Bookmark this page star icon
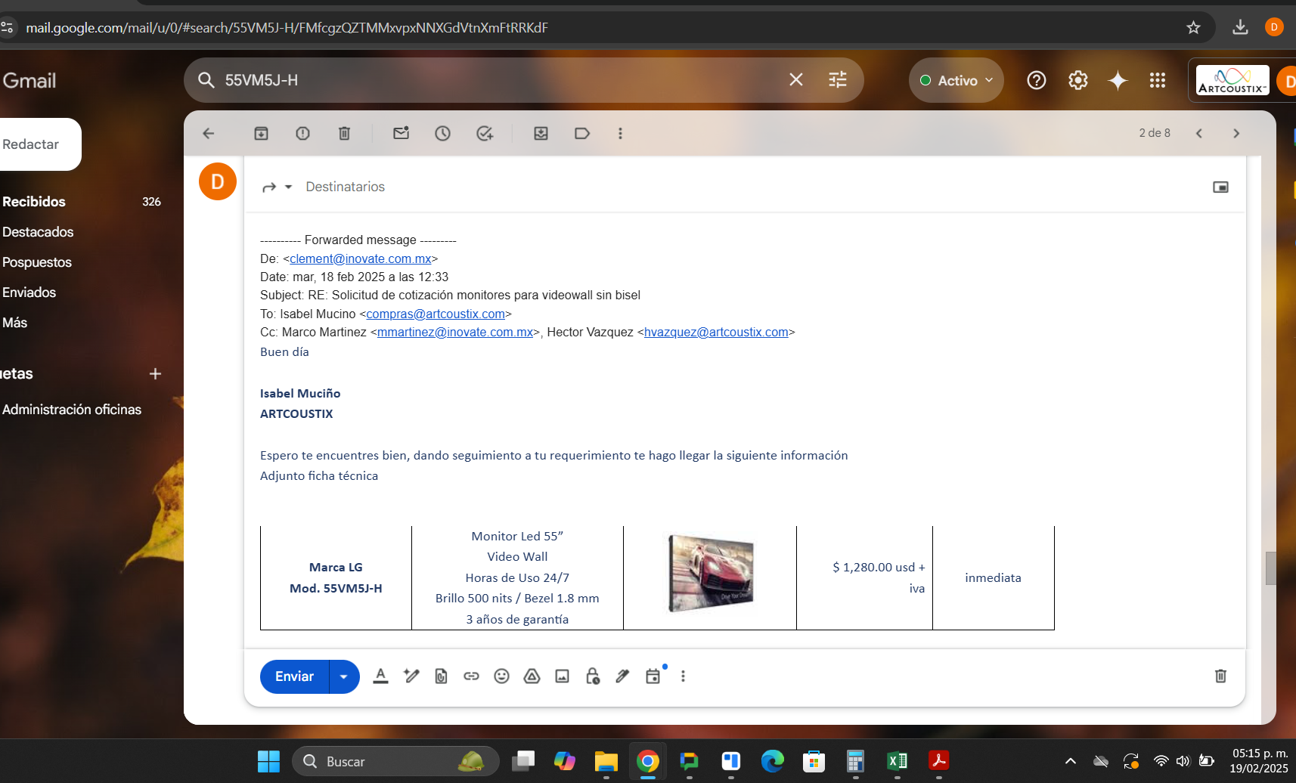 (x=1193, y=28)
